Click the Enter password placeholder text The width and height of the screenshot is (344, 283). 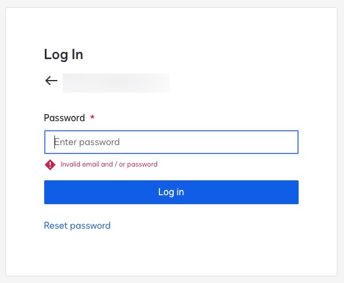[87, 142]
